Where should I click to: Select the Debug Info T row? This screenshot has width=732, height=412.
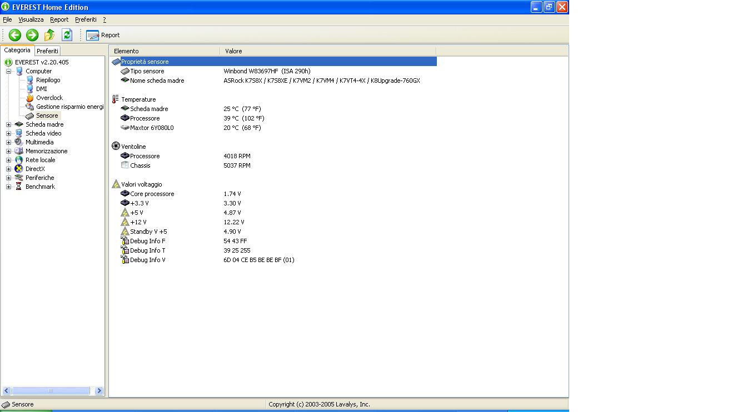click(x=274, y=250)
